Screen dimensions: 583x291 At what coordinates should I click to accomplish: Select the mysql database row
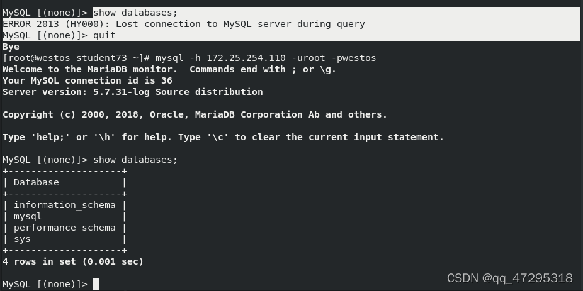coord(65,216)
